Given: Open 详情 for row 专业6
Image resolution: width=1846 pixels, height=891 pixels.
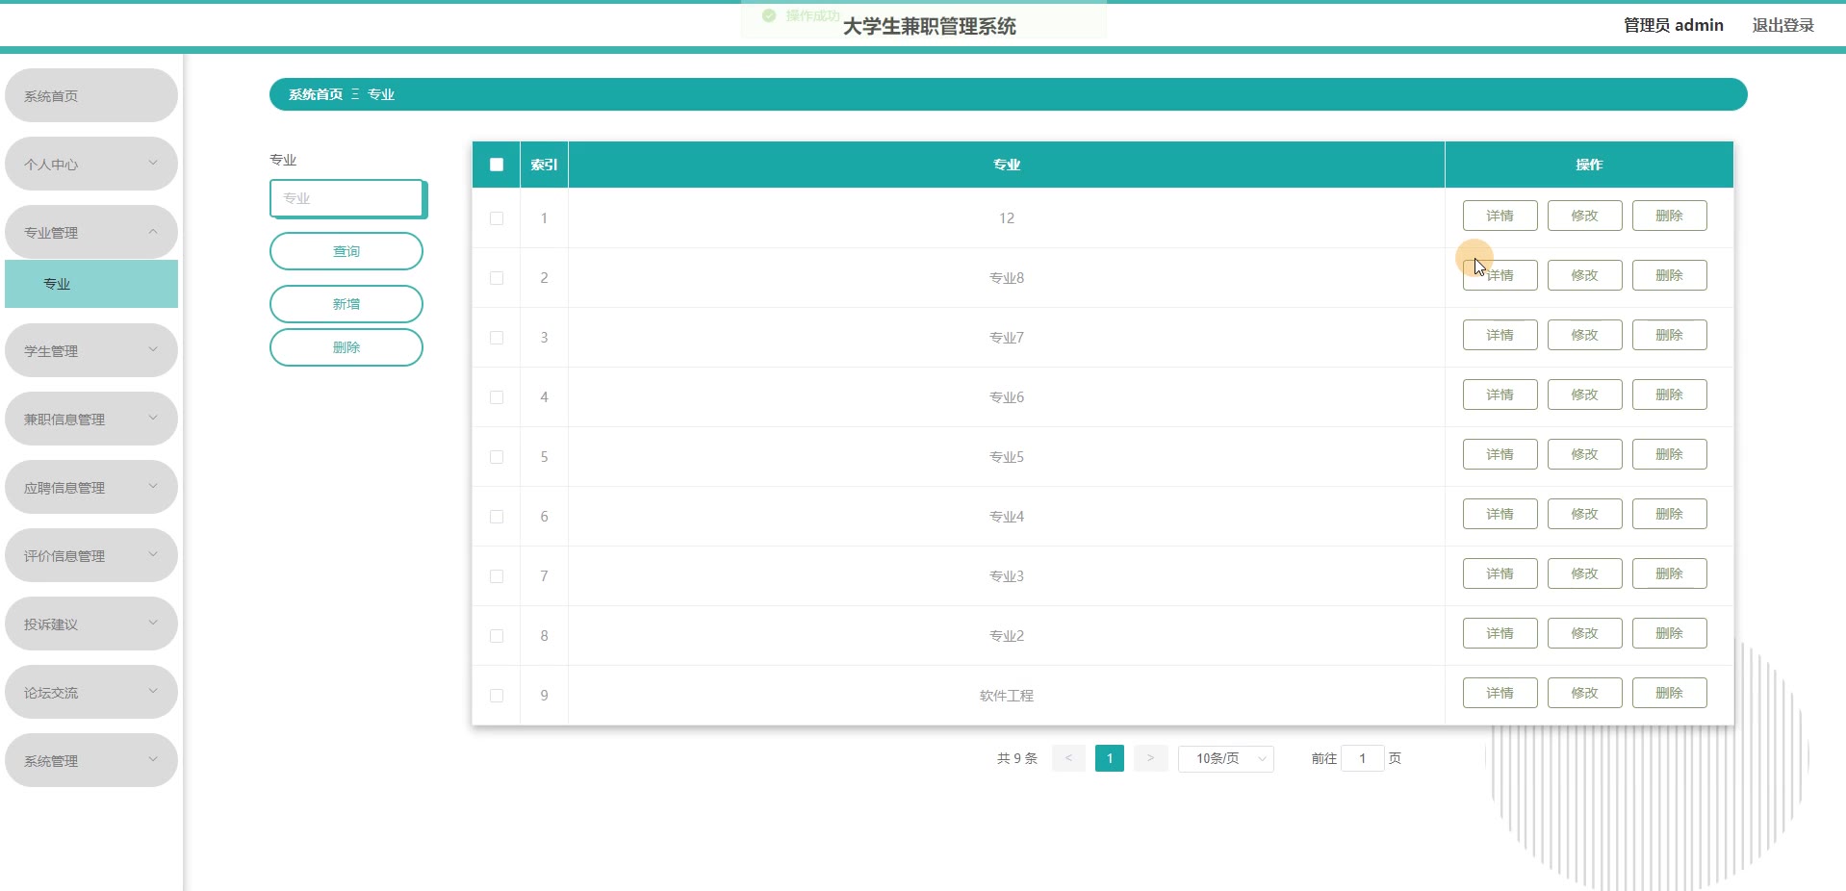Looking at the screenshot, I should 1500,395.
